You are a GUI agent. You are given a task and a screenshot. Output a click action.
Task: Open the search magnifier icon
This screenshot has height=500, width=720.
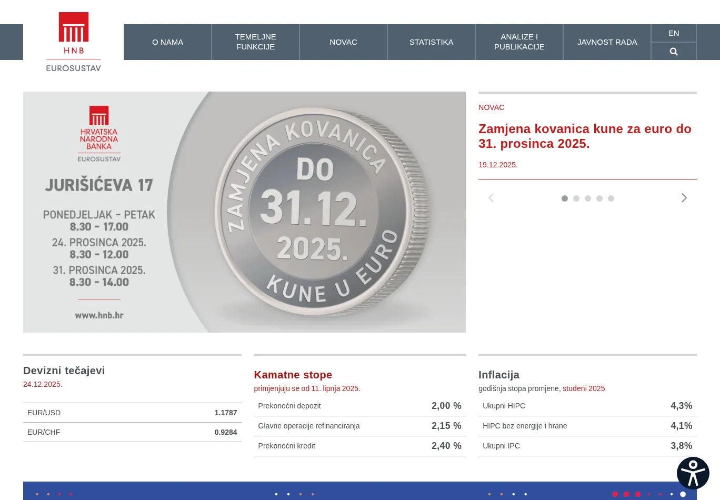[x=674, y=52]
